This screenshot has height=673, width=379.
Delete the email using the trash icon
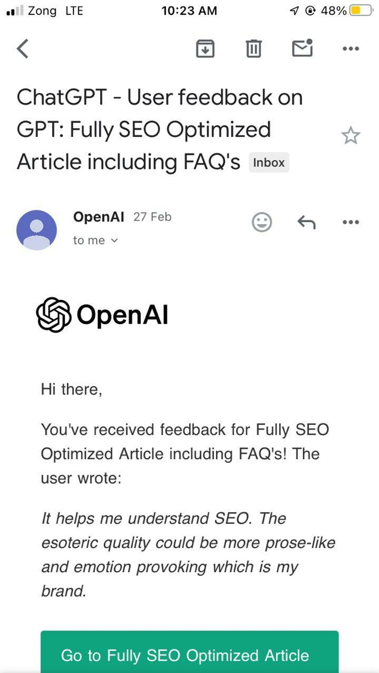[254, 49]
